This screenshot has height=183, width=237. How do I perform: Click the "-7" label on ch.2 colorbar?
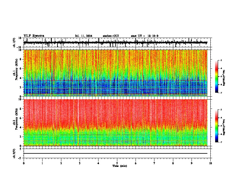(x=221, y=142)
